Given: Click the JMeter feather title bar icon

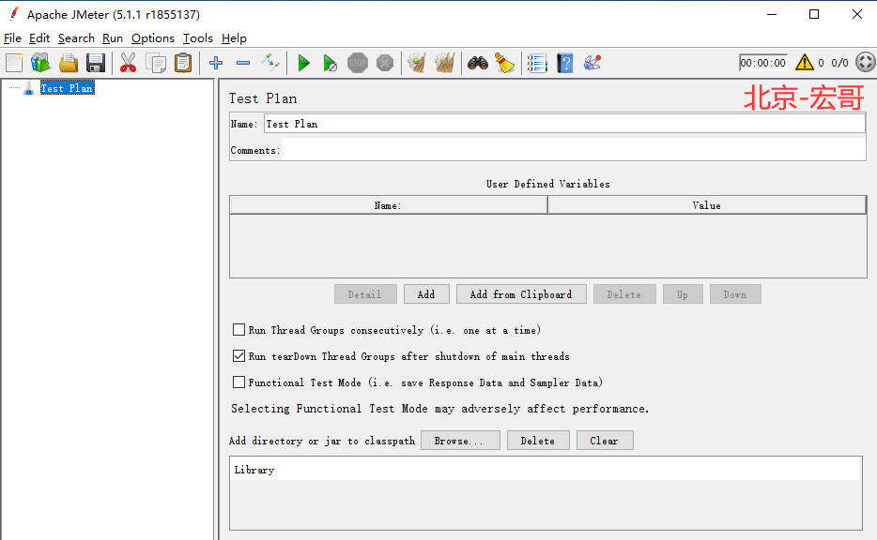Looking at the screenshot, I should tap(14, 14).
